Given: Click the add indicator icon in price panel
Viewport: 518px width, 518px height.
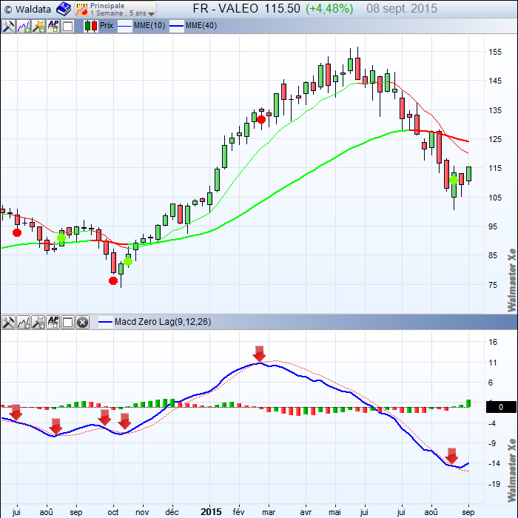Looking at the screenshot, I should click(x=24, y=26).
